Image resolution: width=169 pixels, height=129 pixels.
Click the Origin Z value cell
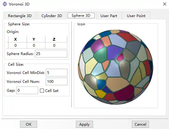coord(56,46)
